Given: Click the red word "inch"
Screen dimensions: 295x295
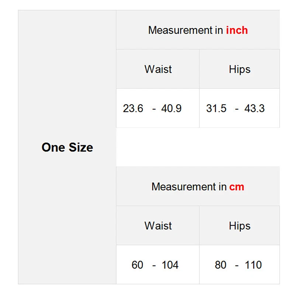Looking at the screenshot, I should 237,30.
